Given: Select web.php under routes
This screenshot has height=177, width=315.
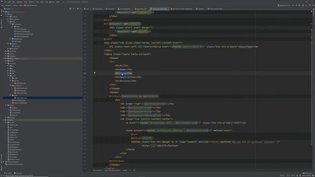Looking at the screenshot, I should 14,115.
